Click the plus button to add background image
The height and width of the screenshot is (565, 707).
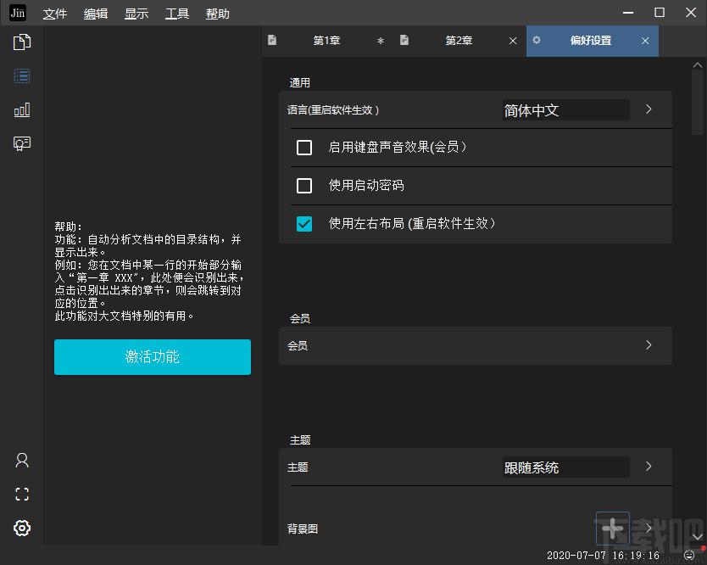point(612,529)
